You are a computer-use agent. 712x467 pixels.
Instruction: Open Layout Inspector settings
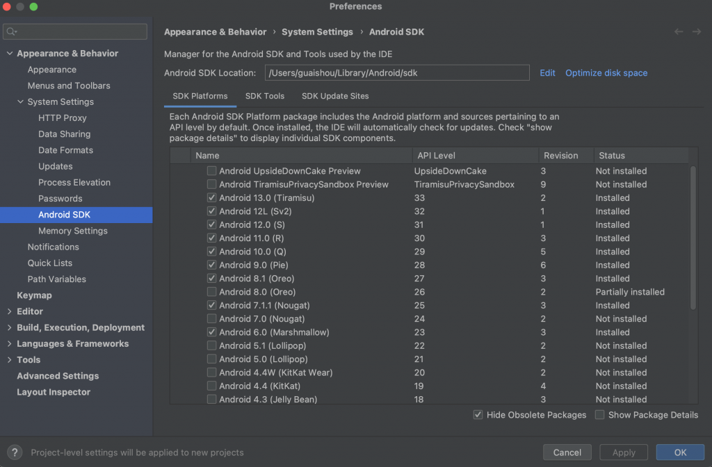point(53,392)
